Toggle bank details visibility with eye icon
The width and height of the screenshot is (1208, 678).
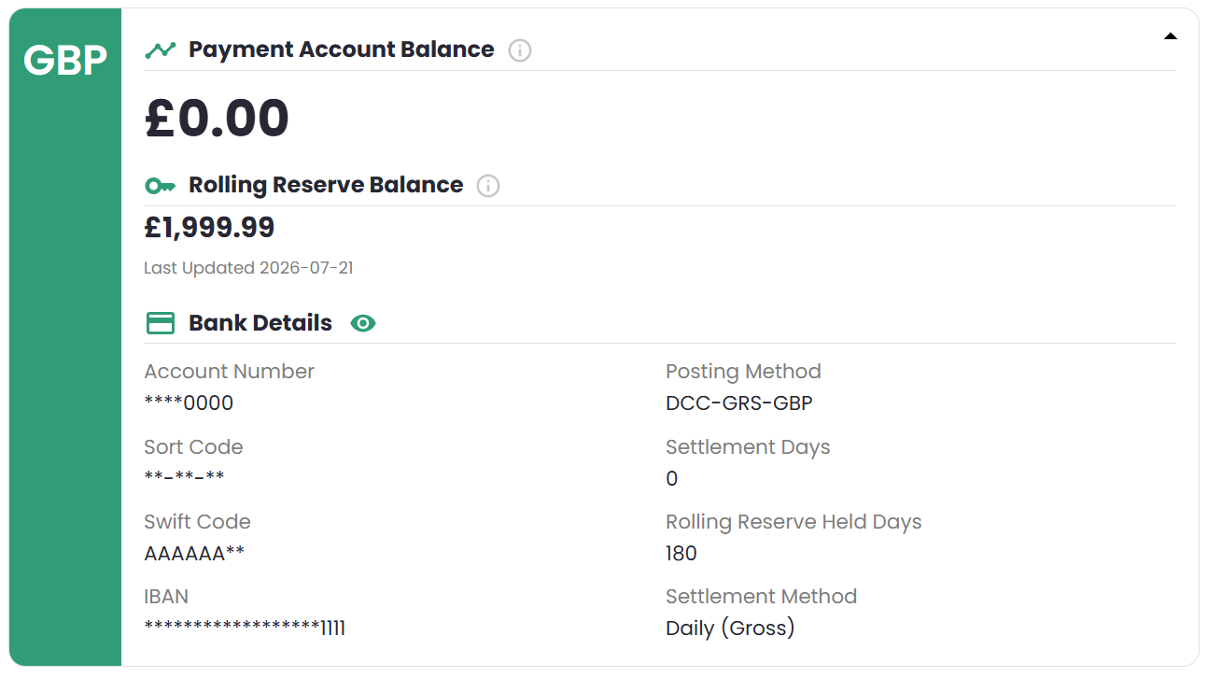point(363,323)
